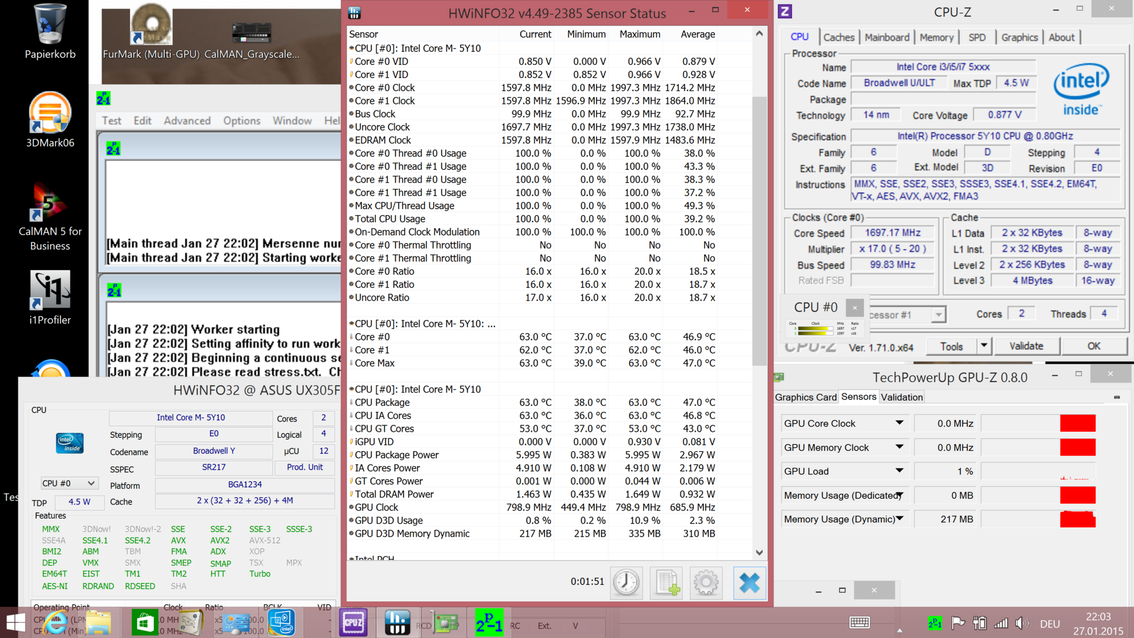Click the Windows Start button
The height and width of the screenshot is (638, 1134).
tap(16, 623)
